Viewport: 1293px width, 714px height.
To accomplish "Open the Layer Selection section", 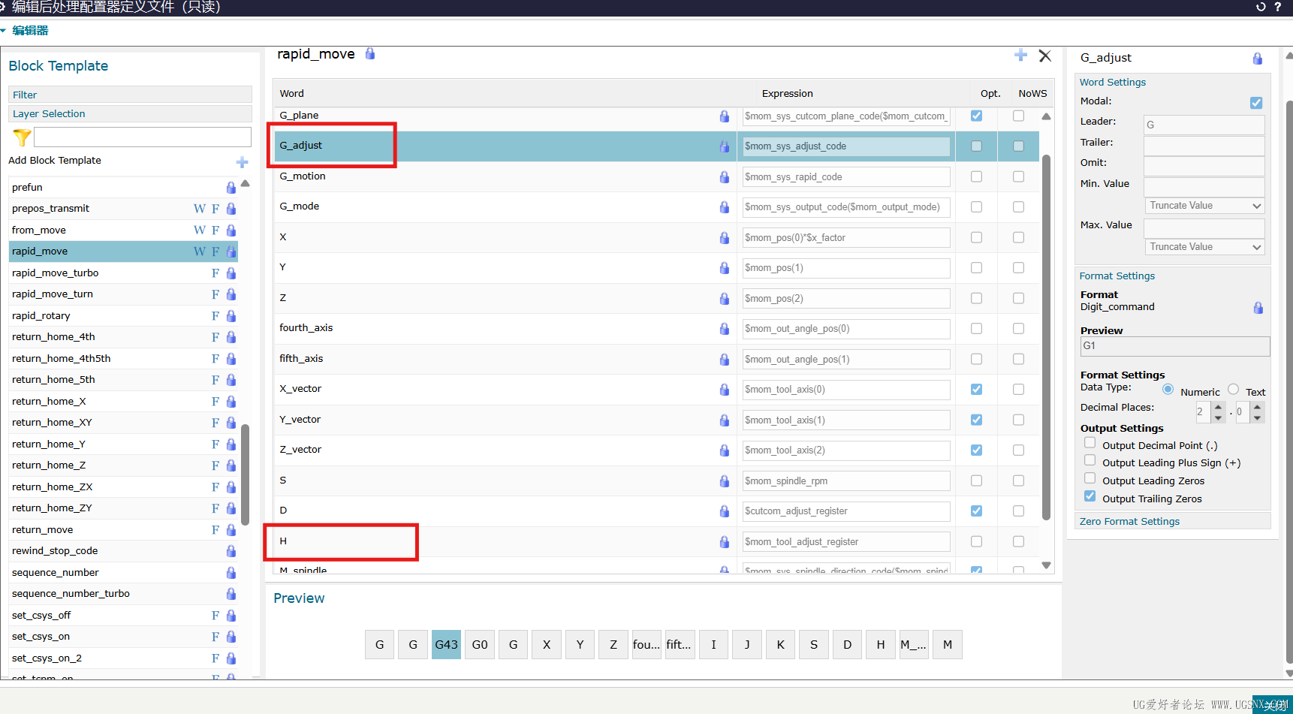I will tap(49, 114).
